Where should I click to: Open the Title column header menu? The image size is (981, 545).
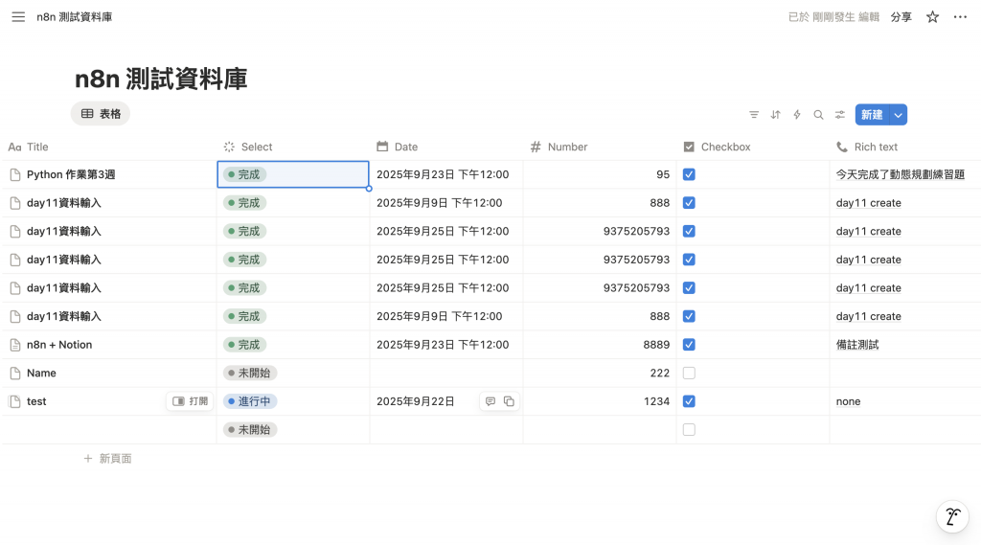pyautogui.click(x=109, y=148)
